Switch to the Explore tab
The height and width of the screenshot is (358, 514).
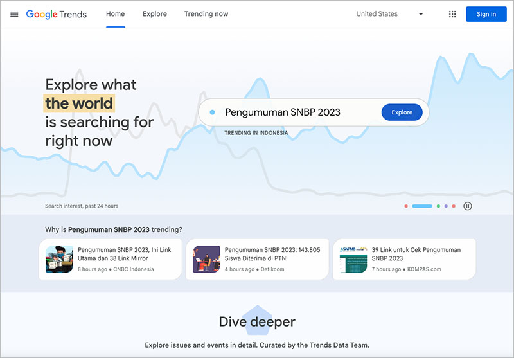[155, 14]
